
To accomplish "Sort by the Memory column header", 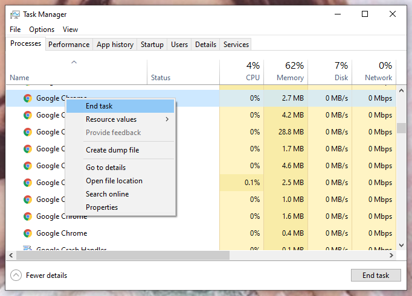I will (286, 72).
